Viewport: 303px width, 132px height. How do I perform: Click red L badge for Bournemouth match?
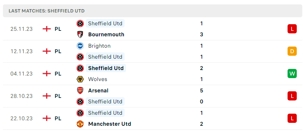coord(292,29)
